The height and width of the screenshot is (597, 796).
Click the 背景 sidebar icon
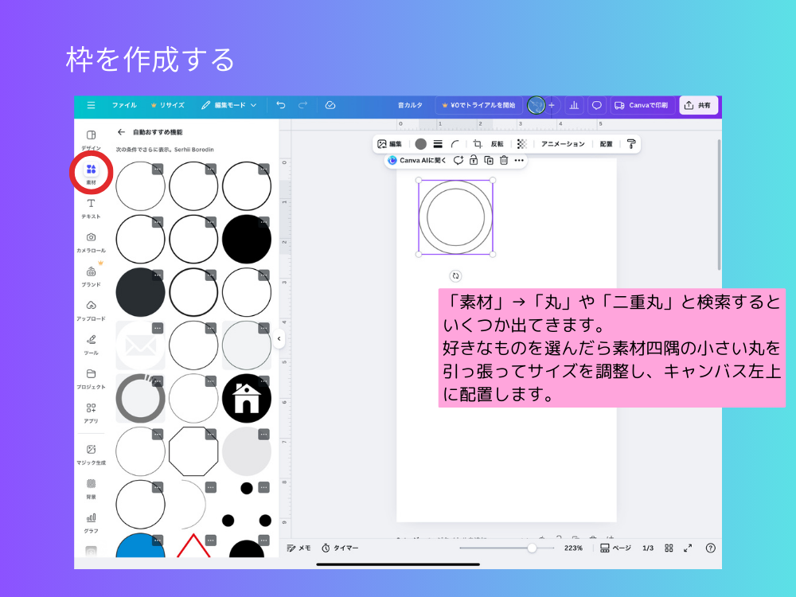92,486
